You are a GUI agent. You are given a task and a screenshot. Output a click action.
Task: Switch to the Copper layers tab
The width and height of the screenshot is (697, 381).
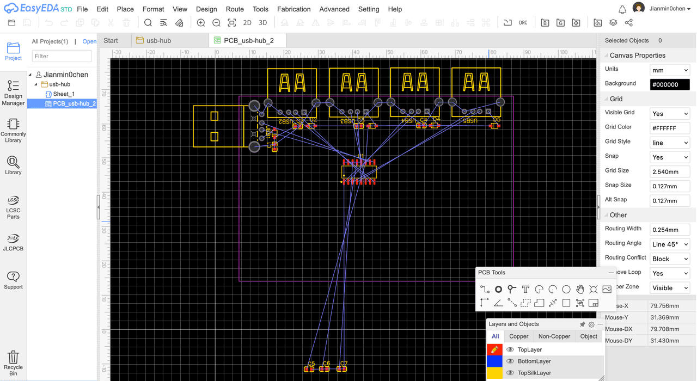point(518,336)
